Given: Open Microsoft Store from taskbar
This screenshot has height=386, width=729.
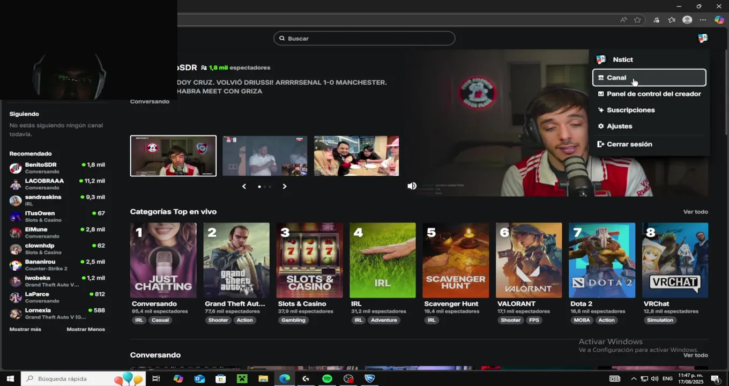Looking at the screenshot, I should click(220, 378).
